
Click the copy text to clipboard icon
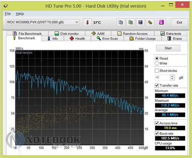click(121, 22)
